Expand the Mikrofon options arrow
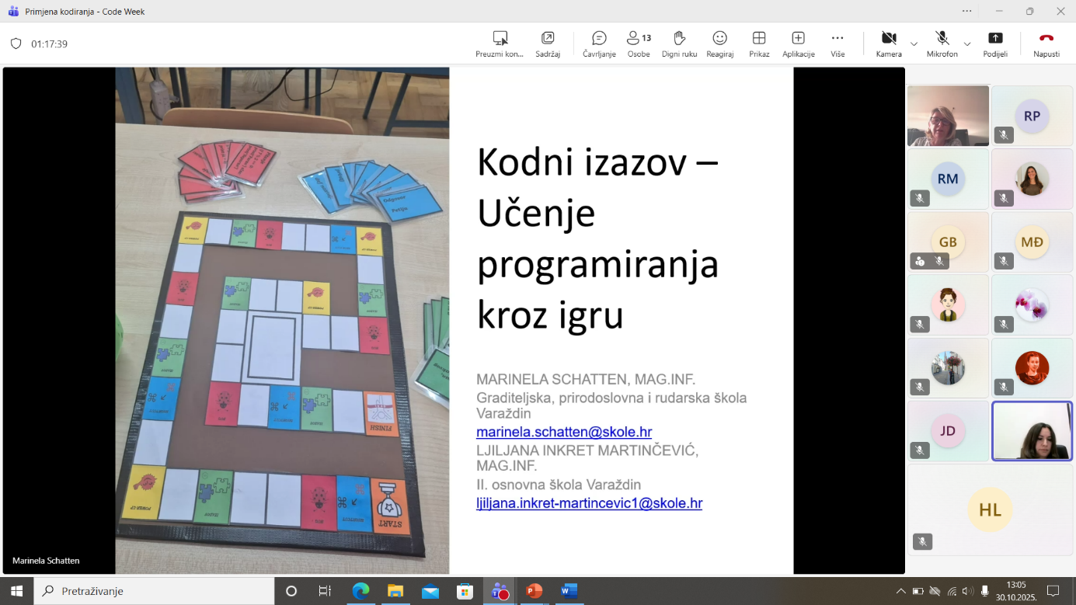1076x605 pixels. click(967, 44)
